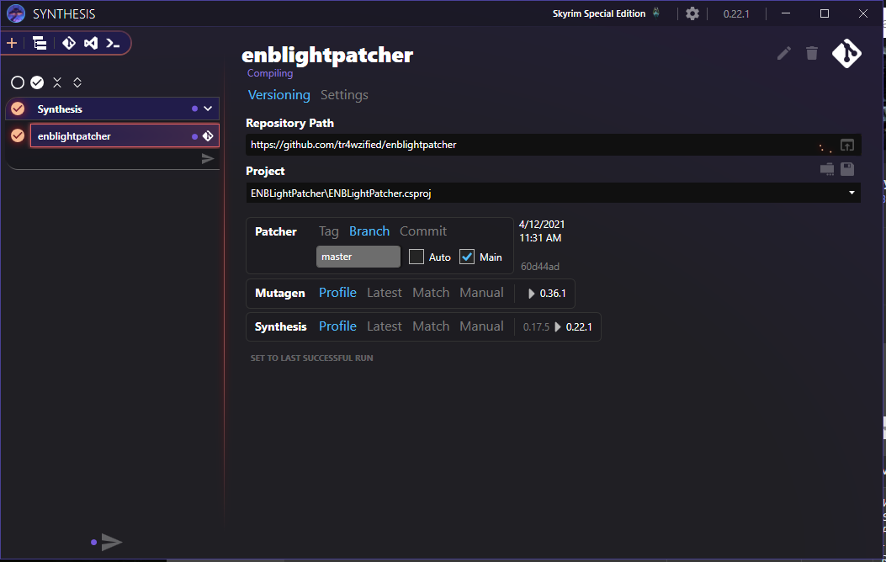The height and width of the screenshot is (562, 886).
Task: Select the Commit patcher versioning option
Action: tap(423, 231)
